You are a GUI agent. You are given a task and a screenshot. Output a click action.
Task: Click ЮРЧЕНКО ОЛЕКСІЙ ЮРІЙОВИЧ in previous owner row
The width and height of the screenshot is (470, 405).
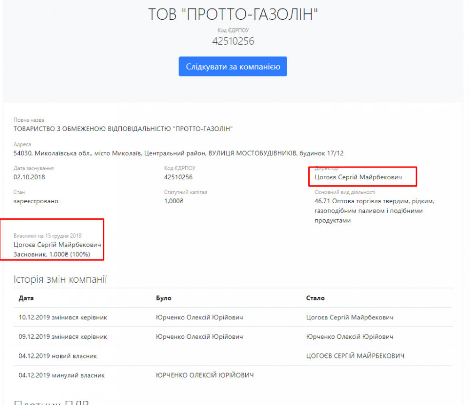[205, 375]
